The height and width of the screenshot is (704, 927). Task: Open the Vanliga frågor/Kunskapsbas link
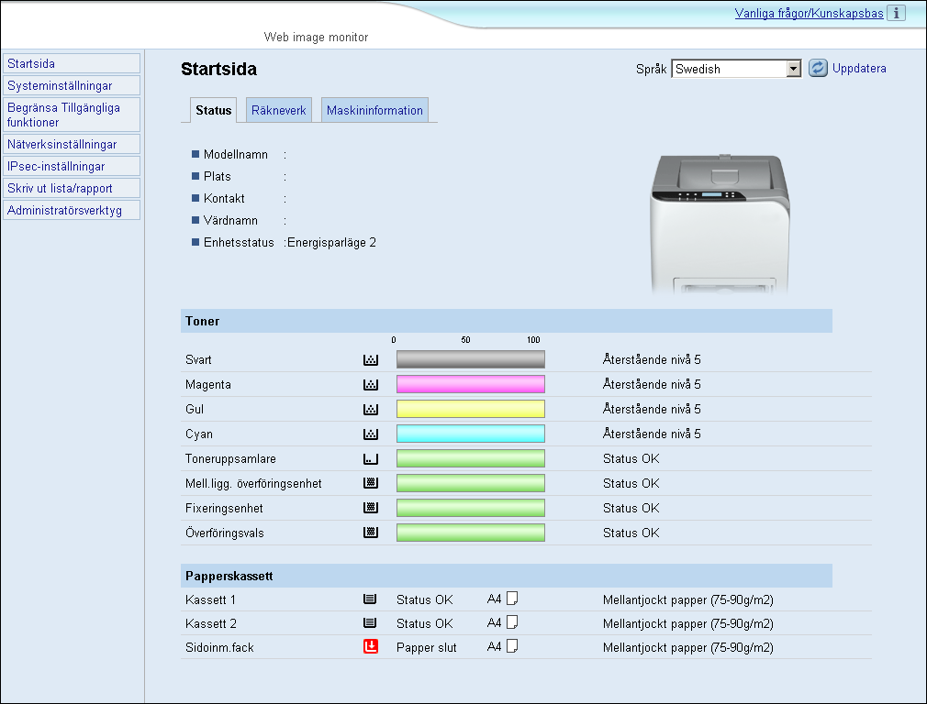coord(809,14)
